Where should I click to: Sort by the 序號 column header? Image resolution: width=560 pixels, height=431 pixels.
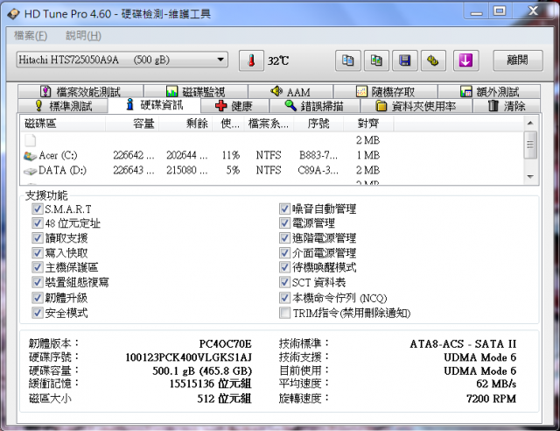[318, 124]
